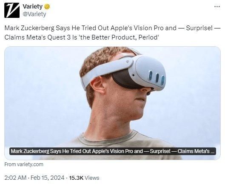Click the dark headline caption overlay

coord(113,151)
